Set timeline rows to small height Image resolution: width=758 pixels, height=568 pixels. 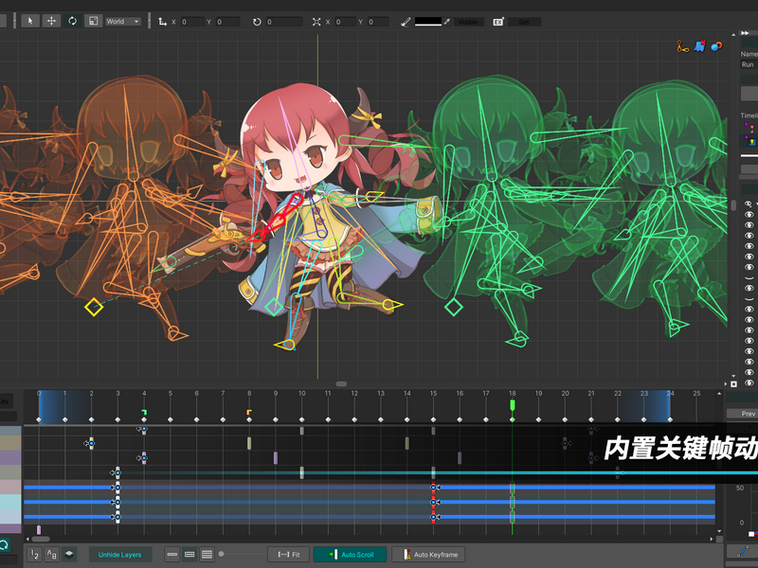click(172, 555)
